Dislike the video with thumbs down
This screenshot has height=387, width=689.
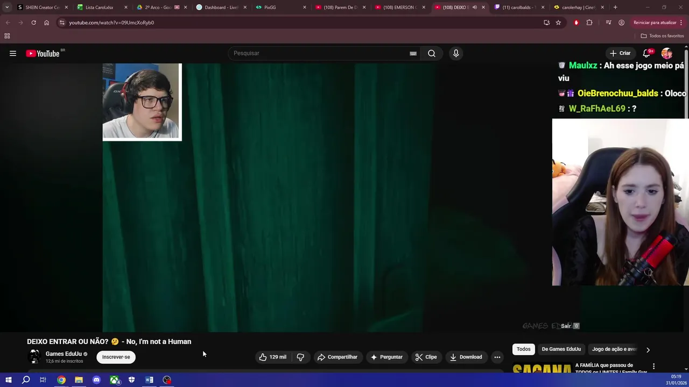(300, 357)
